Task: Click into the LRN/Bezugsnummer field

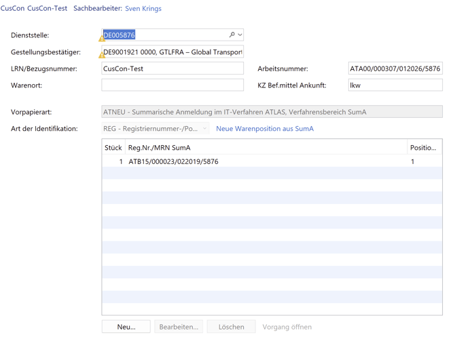Action: pyautogui.click(x=172, y=68)
